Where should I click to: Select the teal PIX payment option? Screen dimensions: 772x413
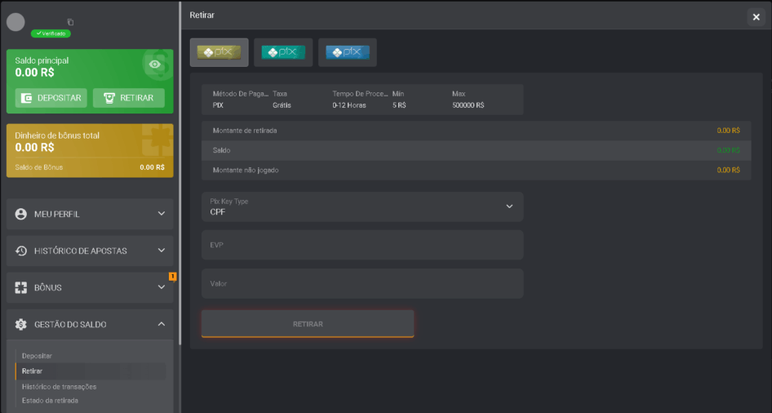(x=283, y=52)
